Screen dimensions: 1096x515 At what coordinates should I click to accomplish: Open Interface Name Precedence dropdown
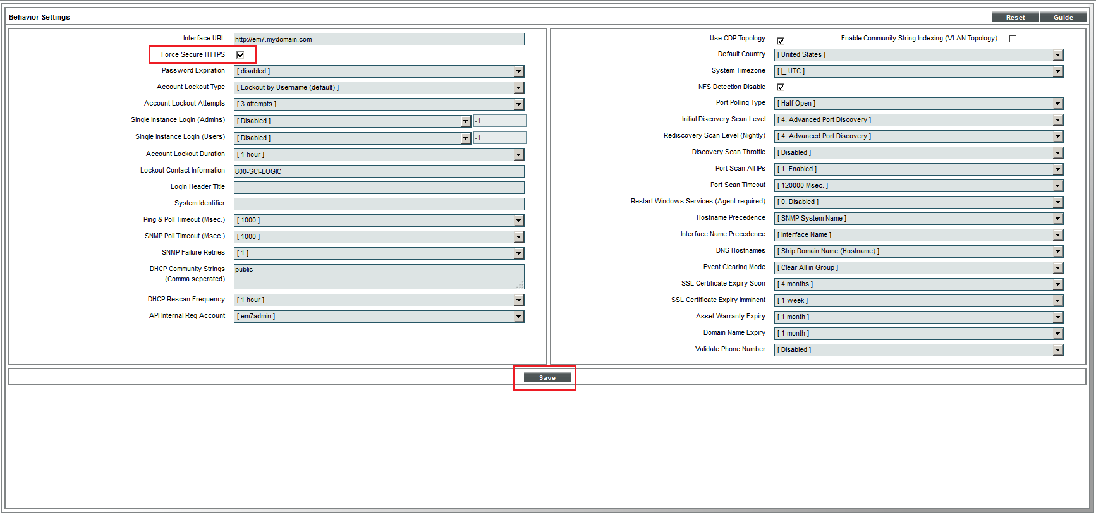coord(919,235)
